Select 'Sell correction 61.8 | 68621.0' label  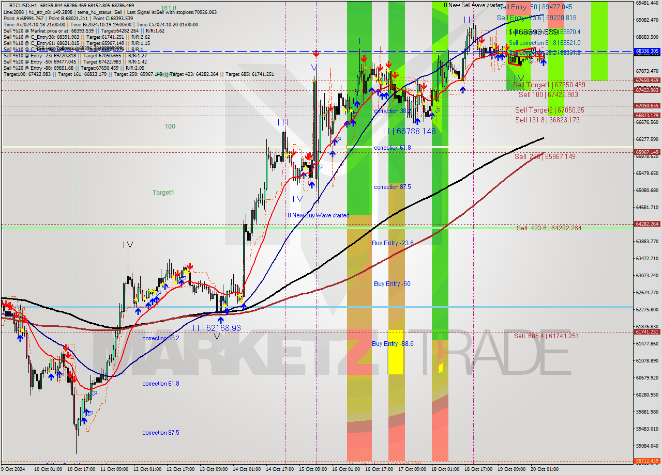click(545, 43)
